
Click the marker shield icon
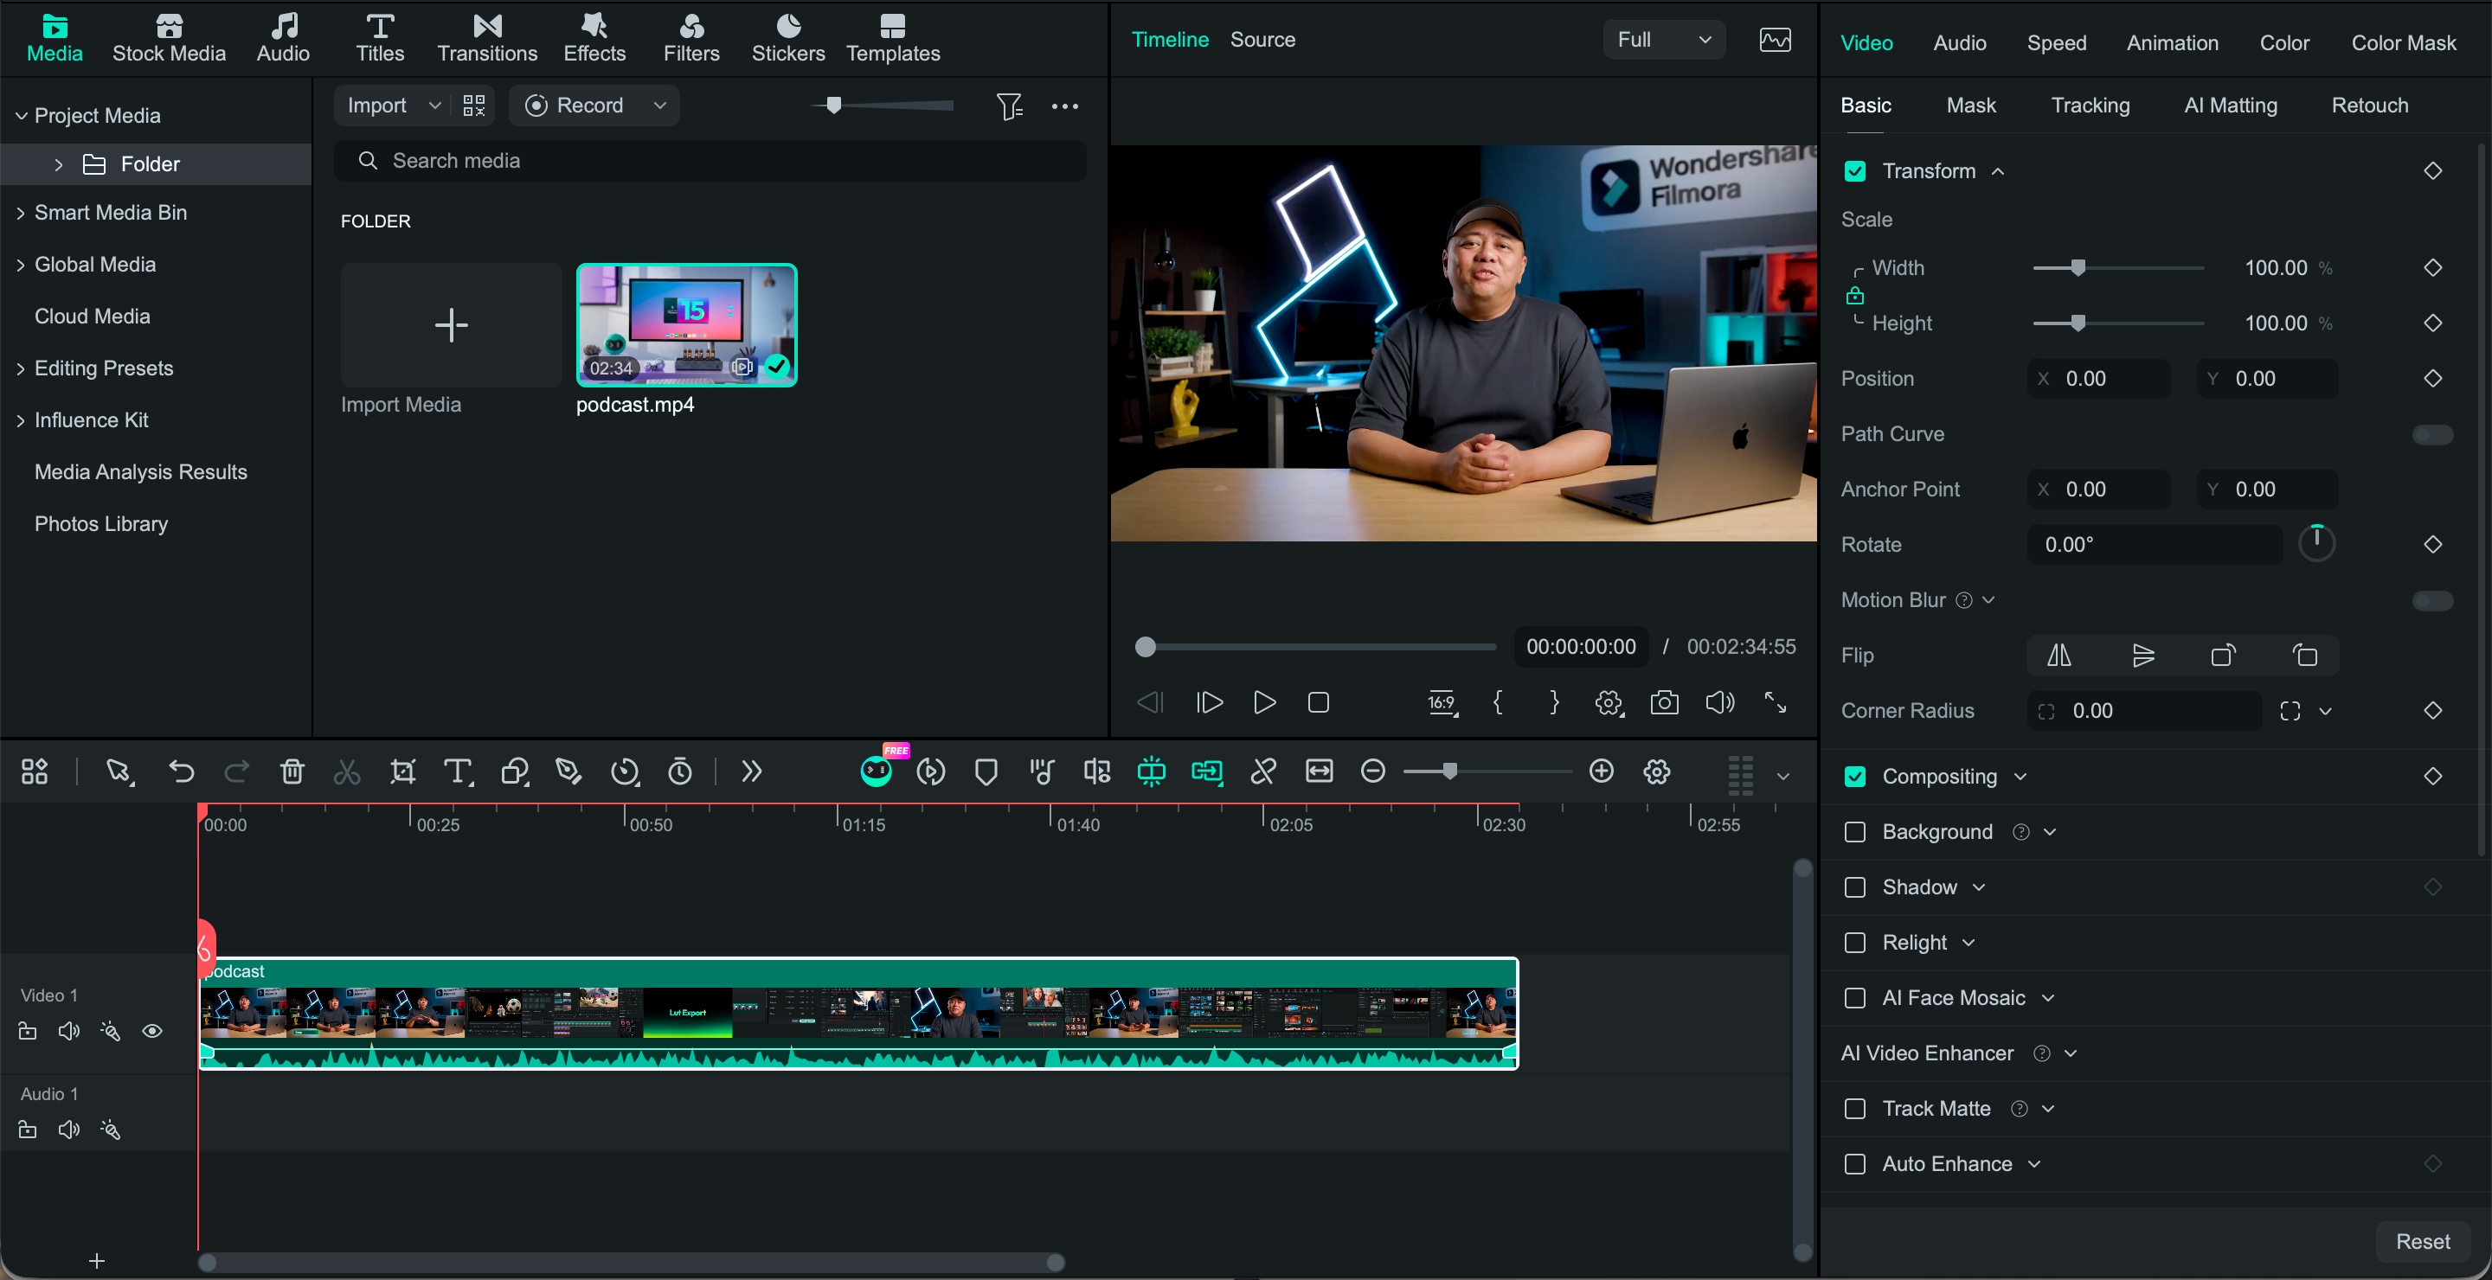(986, 771)
